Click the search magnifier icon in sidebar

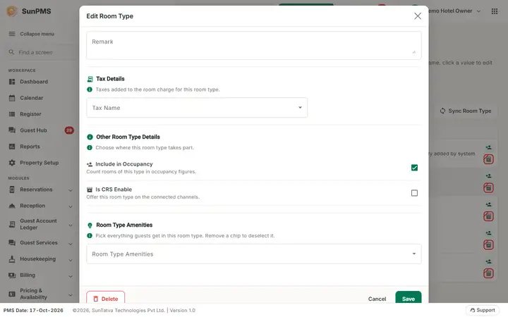pos(12,52)
